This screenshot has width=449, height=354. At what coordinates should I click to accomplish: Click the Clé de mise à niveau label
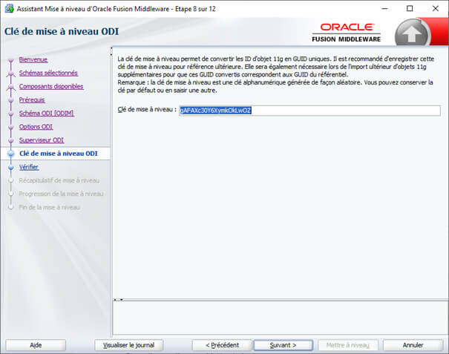[147, 109]
